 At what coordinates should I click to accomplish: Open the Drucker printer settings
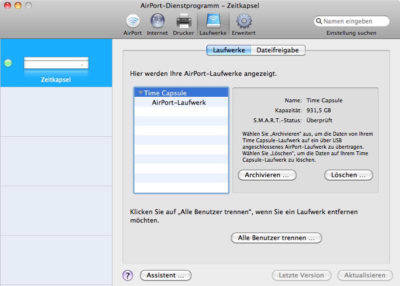coord(183,24)
